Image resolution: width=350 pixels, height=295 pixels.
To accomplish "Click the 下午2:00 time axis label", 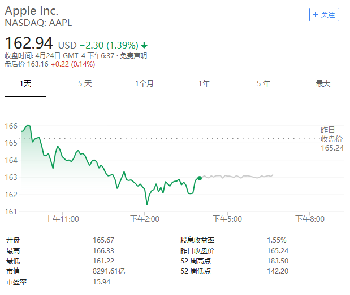I will (x=146, y=219).
